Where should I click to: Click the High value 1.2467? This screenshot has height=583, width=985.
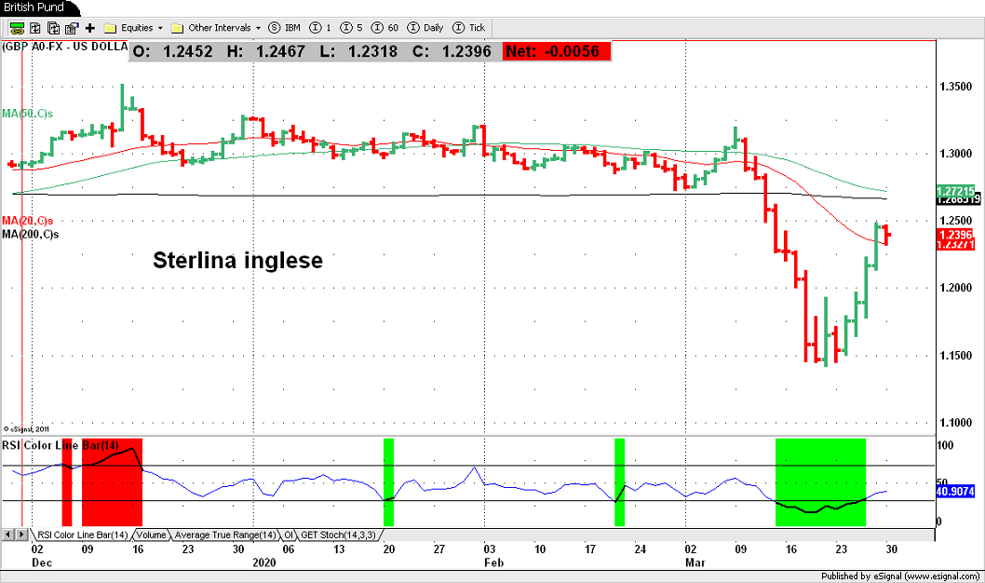[x=280, y=51]
